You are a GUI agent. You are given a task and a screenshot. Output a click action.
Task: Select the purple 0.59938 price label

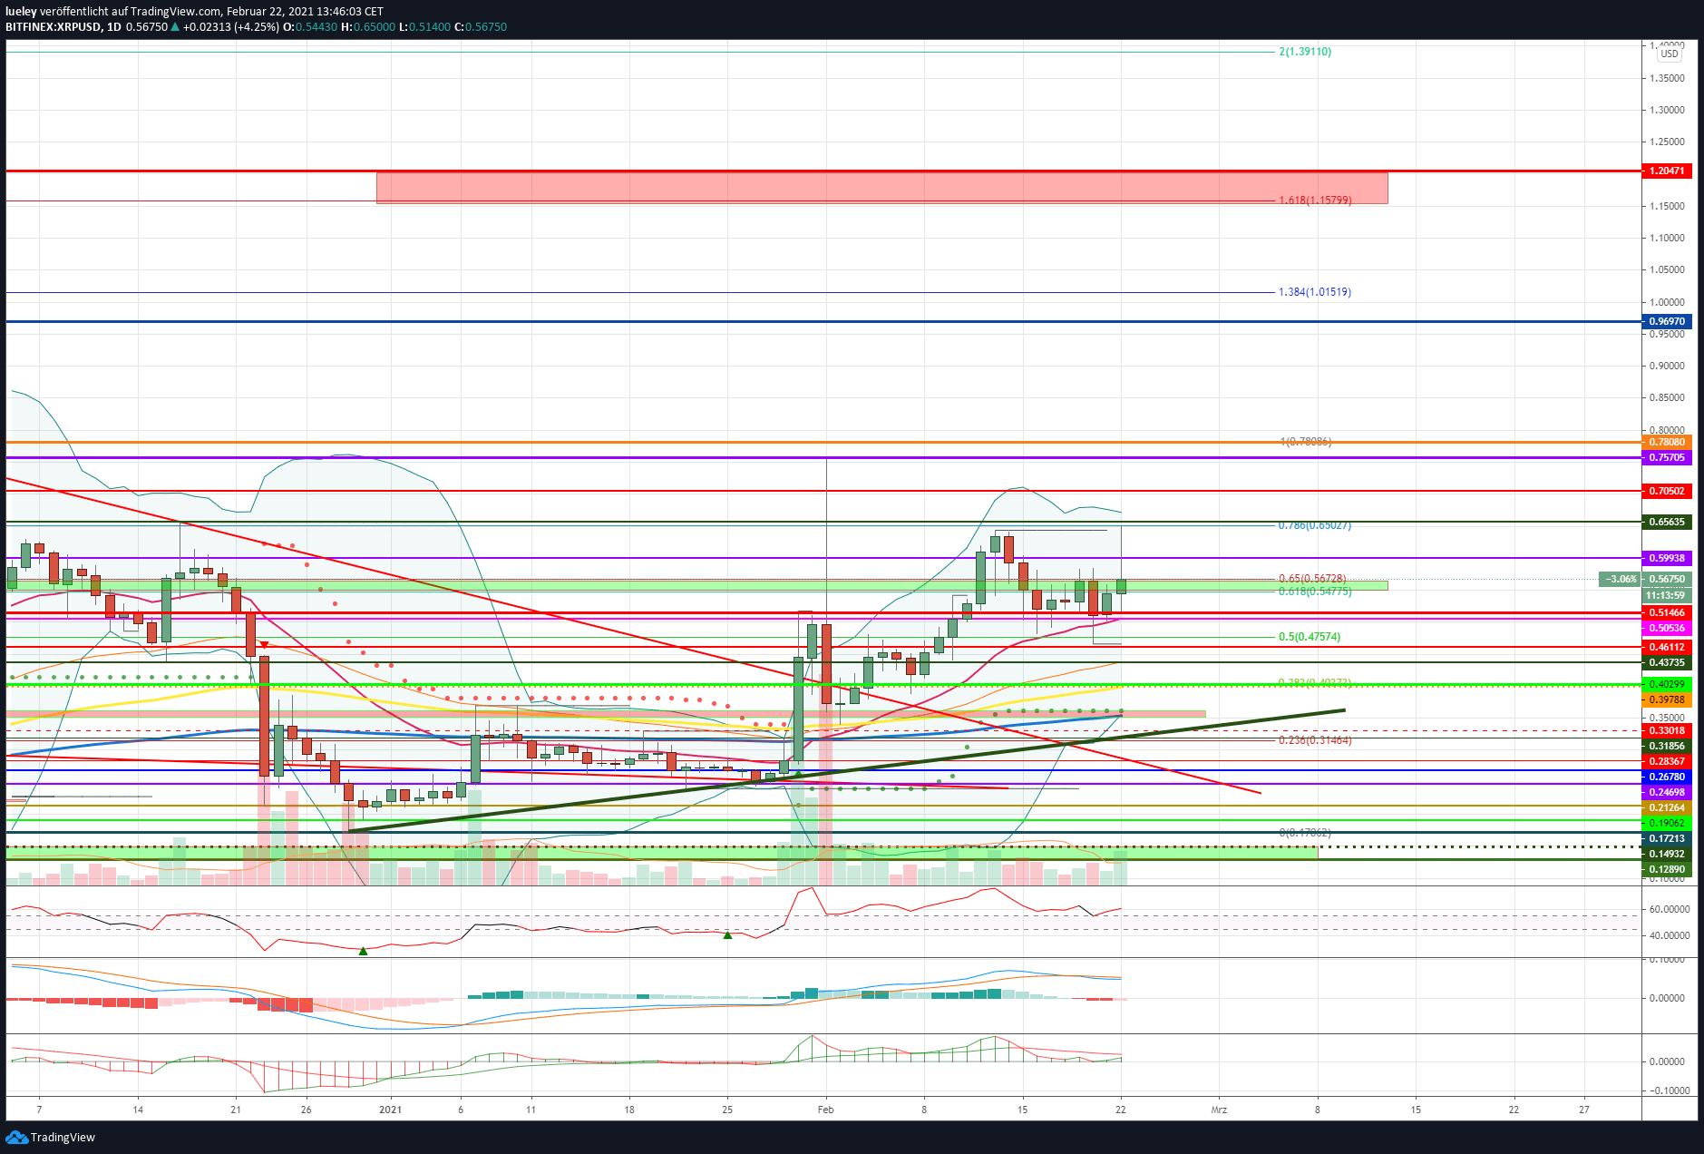[1667, 558]
